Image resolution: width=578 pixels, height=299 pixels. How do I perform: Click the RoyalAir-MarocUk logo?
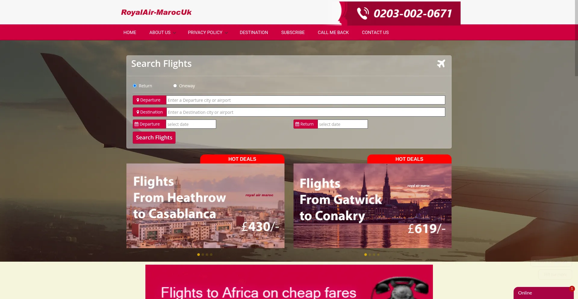point(156,12)
